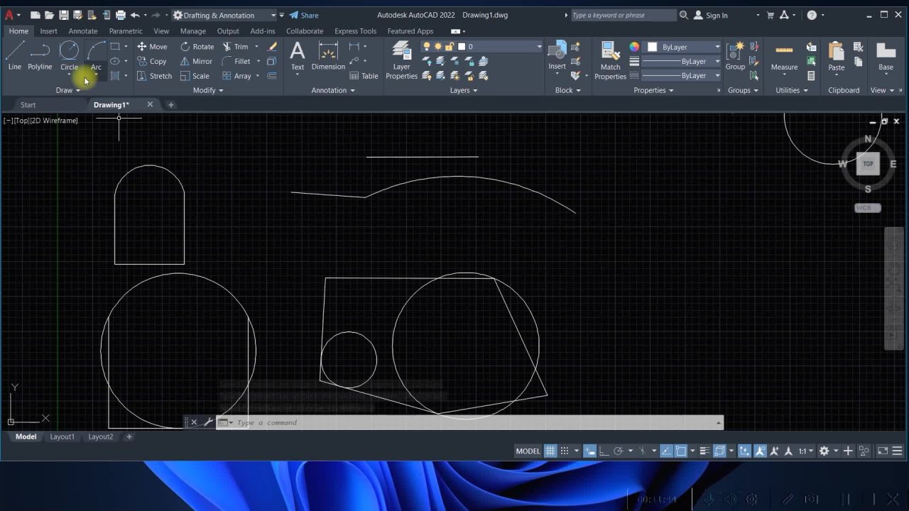Open the Drafting & Annotation workspace dropdown
Viewport: 909px width, 511px height.
(x=224, y=15)
